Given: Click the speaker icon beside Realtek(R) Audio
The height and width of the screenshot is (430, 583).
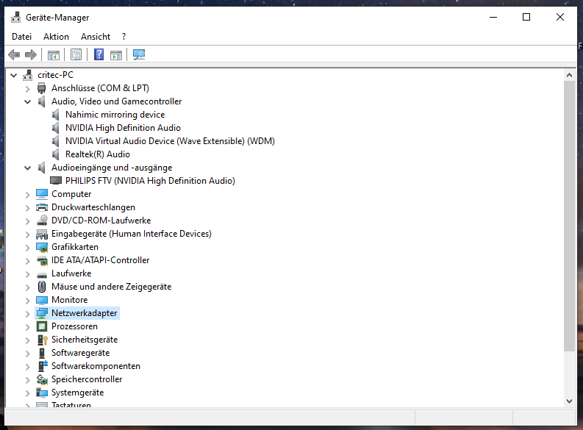Looking at the screenshot, I should coord(56,154).
